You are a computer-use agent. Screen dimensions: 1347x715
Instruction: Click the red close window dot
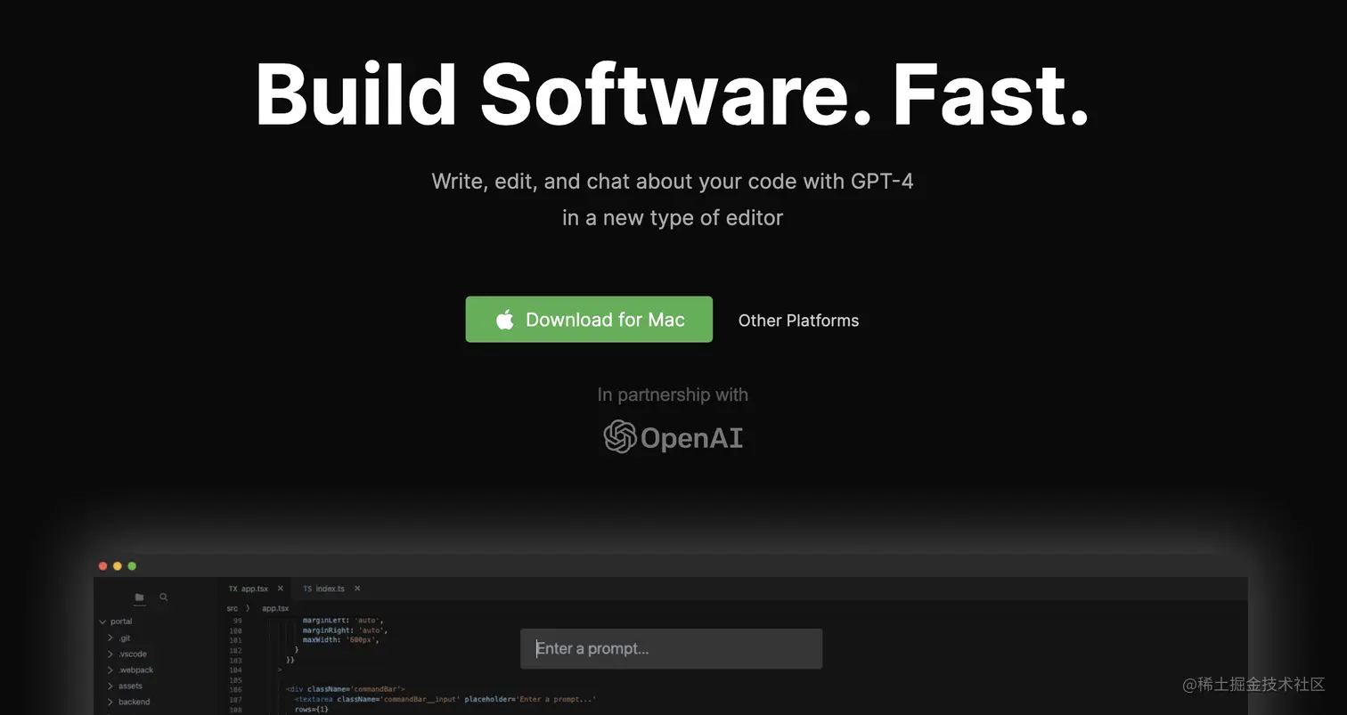102,566
